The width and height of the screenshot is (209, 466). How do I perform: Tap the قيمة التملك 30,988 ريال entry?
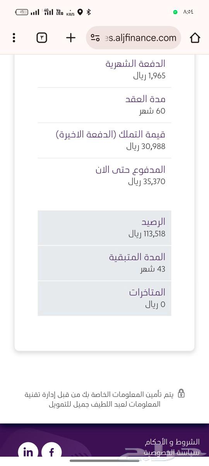tap(104, 141)
